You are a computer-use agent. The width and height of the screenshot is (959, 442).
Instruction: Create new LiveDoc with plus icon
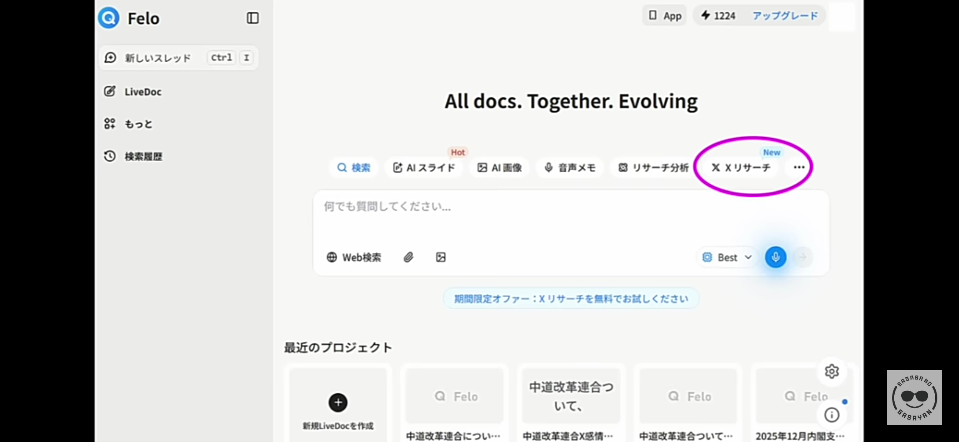338,402
